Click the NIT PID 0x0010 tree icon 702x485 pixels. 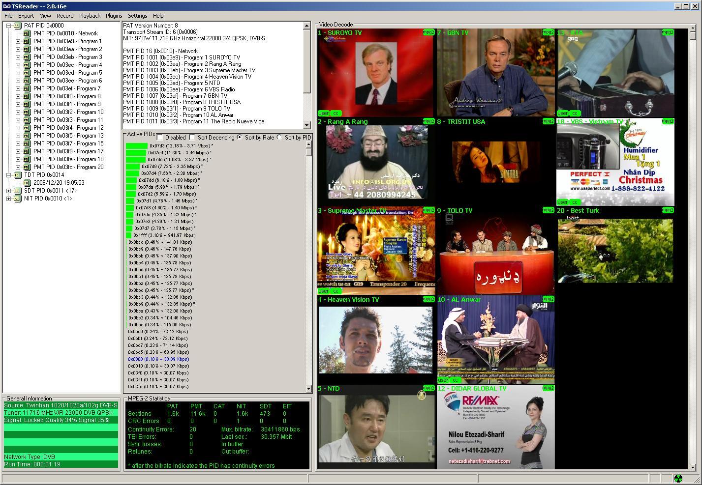click(x=18, y=199)
